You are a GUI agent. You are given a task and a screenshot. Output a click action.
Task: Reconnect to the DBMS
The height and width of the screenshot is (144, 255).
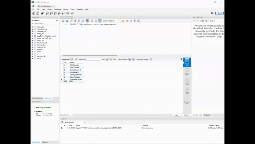pos(72,13)
